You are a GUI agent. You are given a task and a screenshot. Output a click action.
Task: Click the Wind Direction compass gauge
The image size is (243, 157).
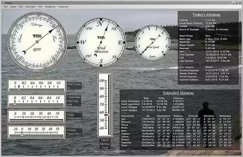(101, 42)
